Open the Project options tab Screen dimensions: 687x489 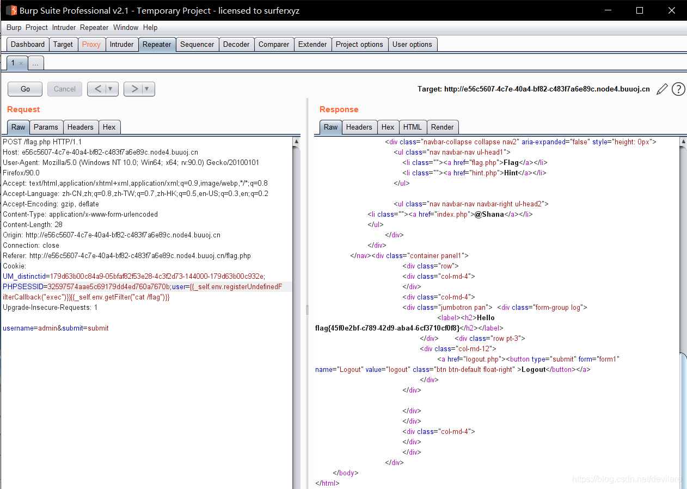359,45
